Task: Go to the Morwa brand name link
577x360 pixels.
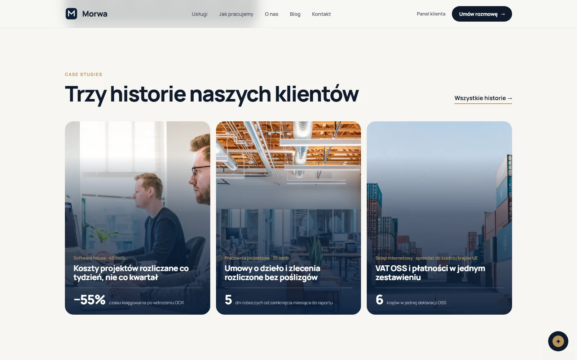Action: 94,14
